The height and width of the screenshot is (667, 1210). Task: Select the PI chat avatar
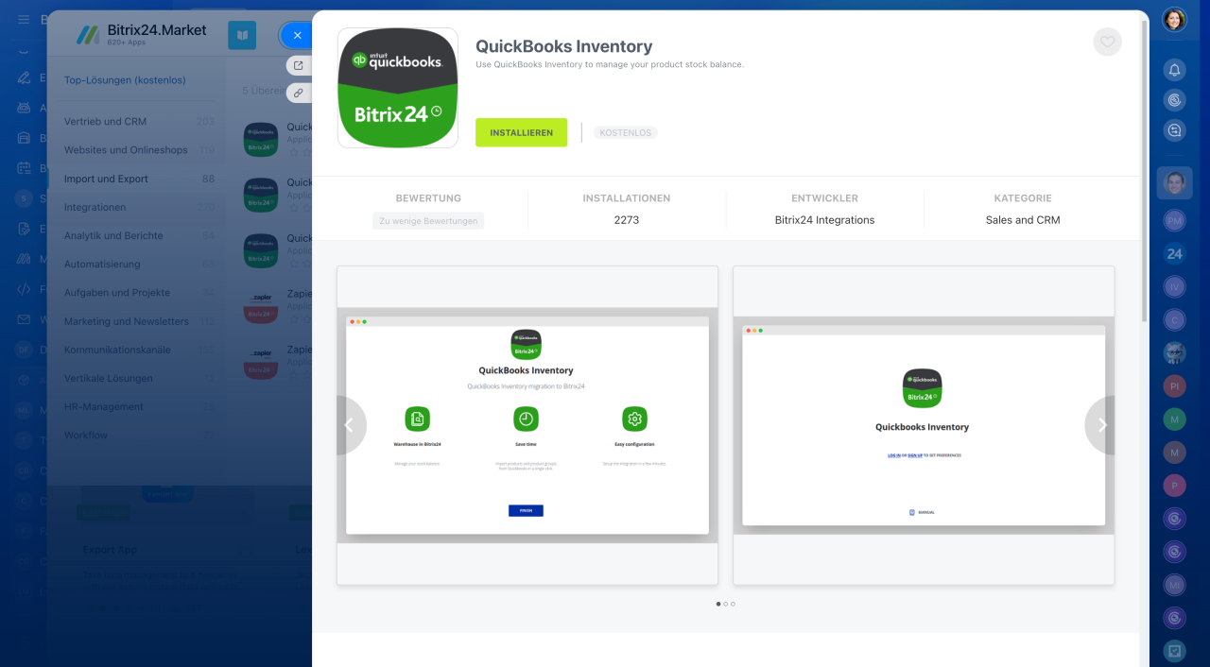tap(1174, 385)
